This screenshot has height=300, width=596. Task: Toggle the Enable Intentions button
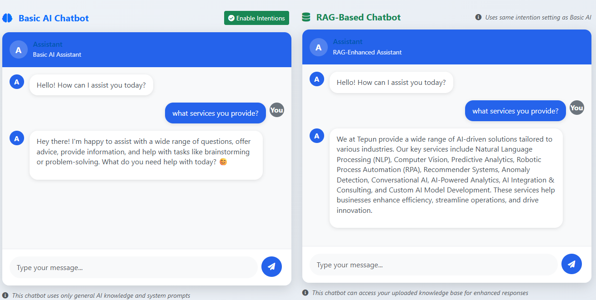[x=256, y=18]
